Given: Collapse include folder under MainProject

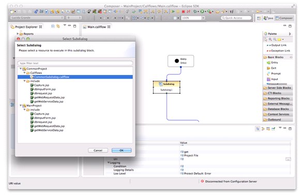Looking at the screenshot, I should pyautogui.click(x=24, y=110).
